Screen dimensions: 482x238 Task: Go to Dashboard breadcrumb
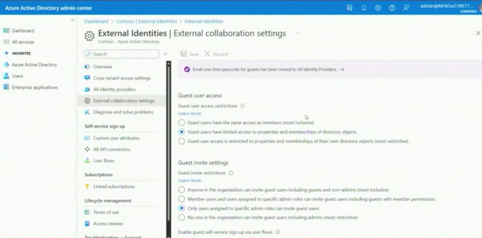click(96, 21)
